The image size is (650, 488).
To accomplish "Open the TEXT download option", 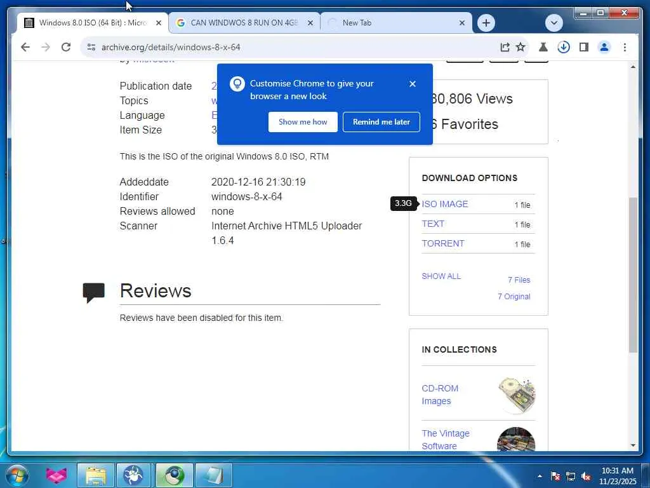I will pyautogui.click(x=433, y=224).
